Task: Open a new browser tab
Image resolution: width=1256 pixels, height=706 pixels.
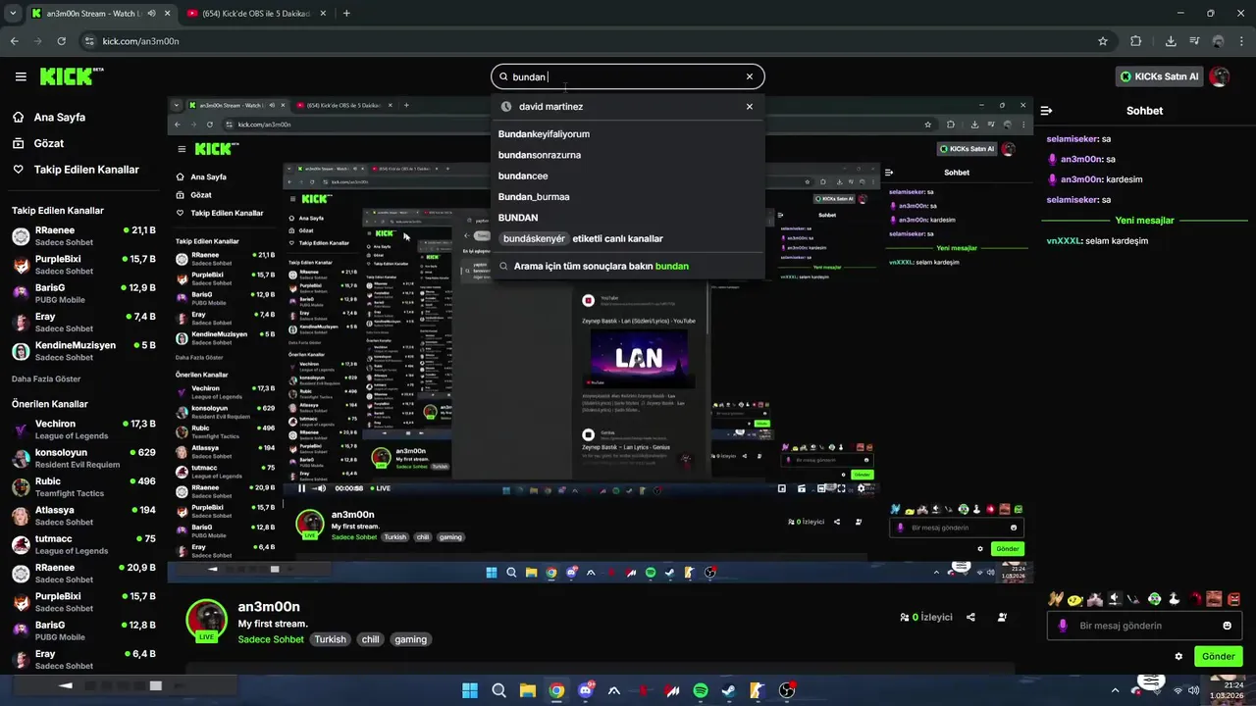Action: click(x=346, y=14)
